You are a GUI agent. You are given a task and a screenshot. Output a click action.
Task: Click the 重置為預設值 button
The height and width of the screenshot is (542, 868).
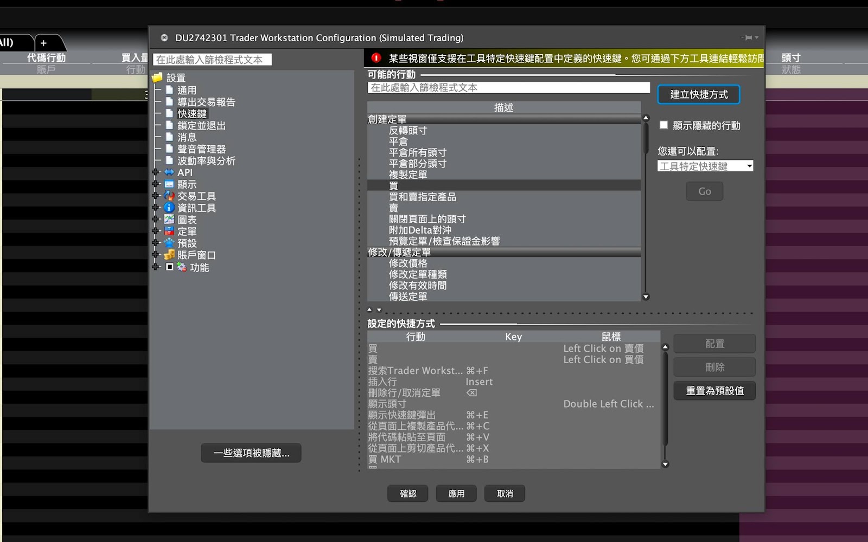coord(714,391)
